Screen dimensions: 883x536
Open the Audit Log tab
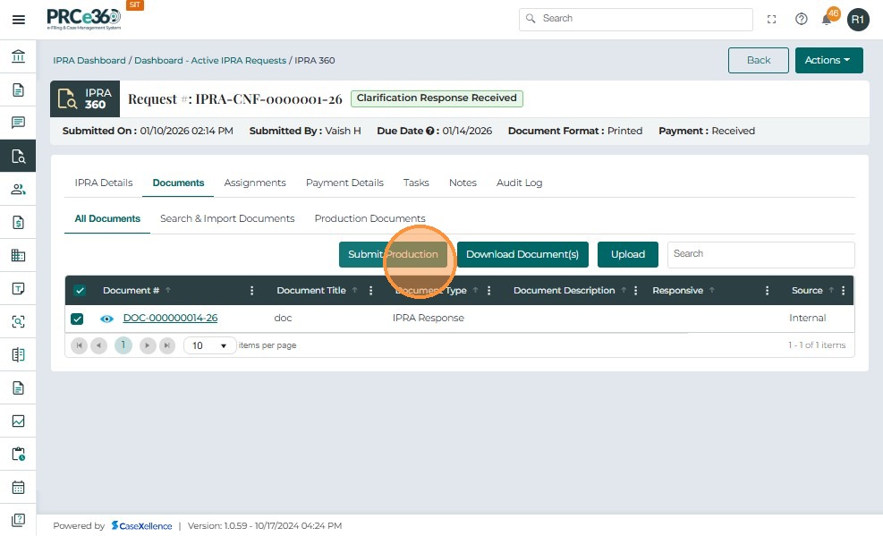click(519, 183)
